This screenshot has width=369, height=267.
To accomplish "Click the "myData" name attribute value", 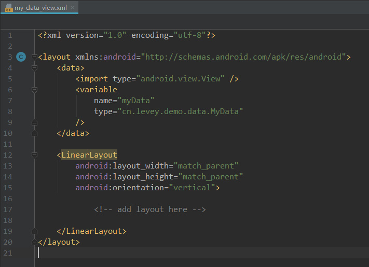I will 136,101.
